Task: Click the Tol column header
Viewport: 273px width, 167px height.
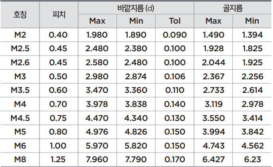Action: 175,21
